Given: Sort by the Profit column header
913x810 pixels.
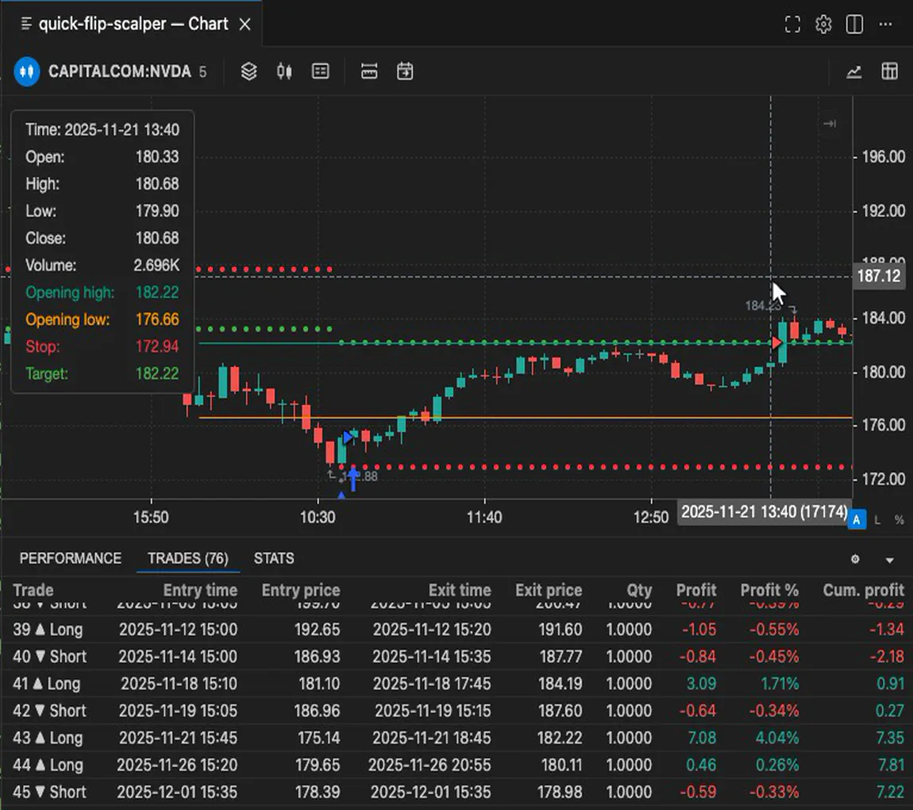Looking at the screenshot, I should click(x=695, y=590).
